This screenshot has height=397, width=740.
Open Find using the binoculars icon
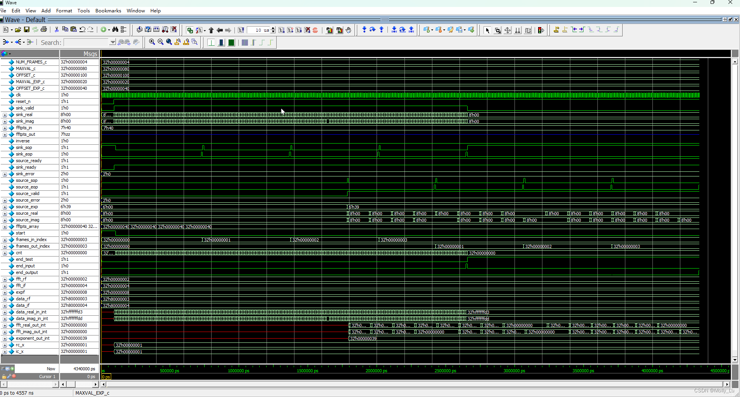click(x=115, y=29)
